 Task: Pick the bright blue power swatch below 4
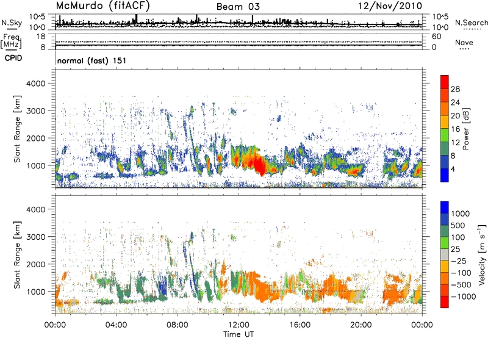tap(445, 175)
